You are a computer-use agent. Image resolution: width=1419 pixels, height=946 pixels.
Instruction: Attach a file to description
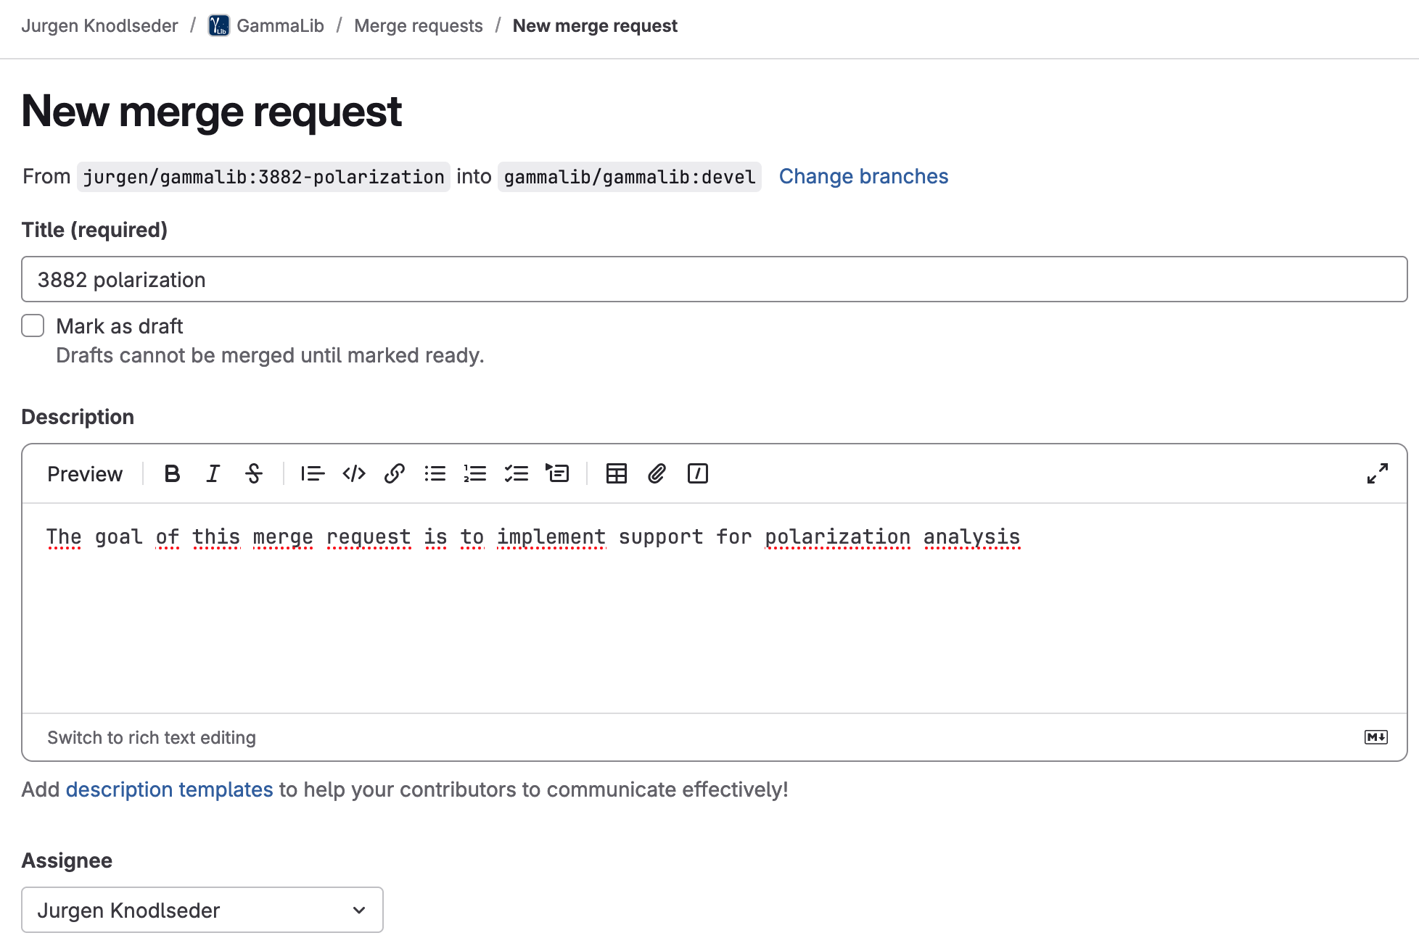(657, 473)
